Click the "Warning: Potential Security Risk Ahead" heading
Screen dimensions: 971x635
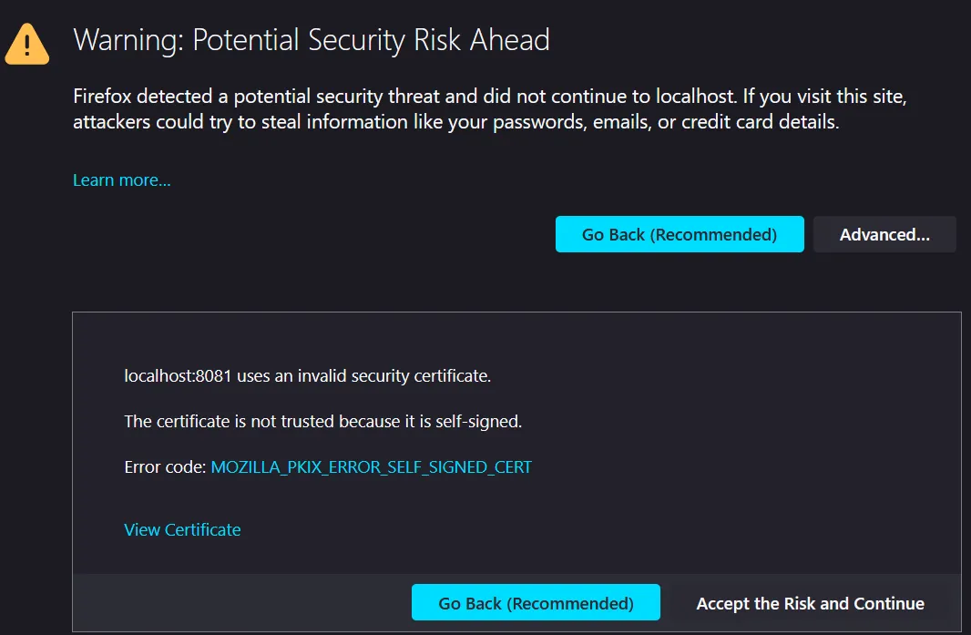pyautogui.click(x=311, y=40)
